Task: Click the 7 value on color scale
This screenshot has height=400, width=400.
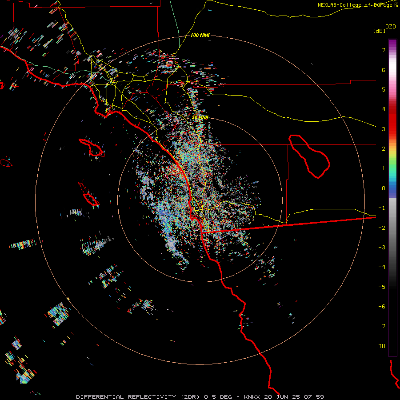Action: coord(384,50)
